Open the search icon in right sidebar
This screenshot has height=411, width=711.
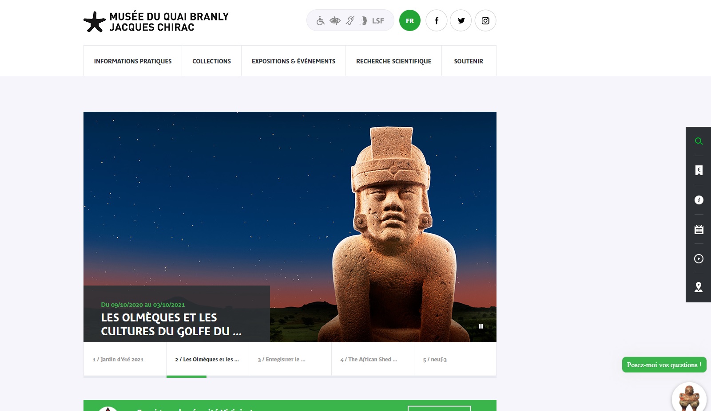[x=699, y=141]
